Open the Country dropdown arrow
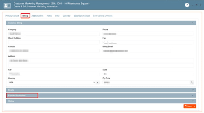 point(98,82)
